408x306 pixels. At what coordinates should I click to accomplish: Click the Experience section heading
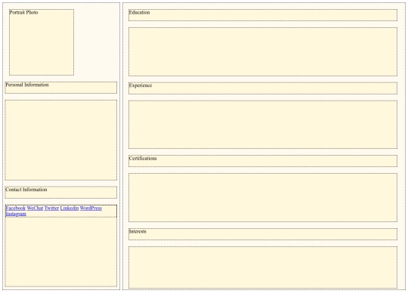tap(263, 88)
